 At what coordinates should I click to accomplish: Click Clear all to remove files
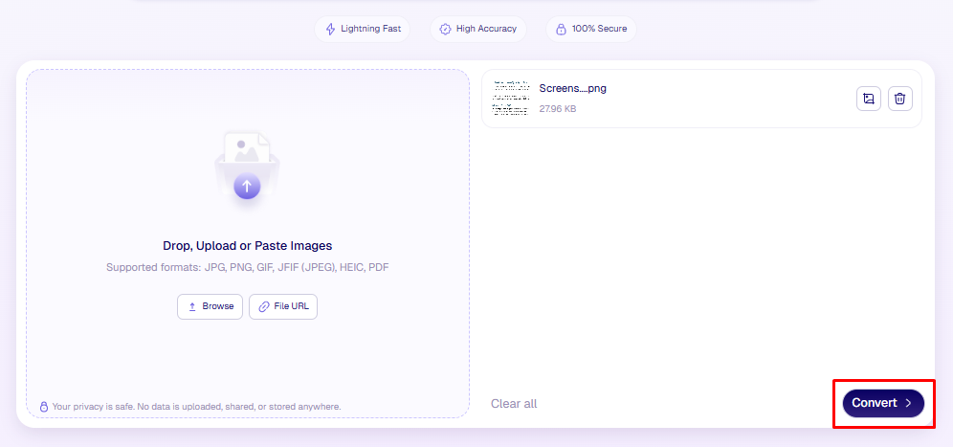tap(514, 404)
